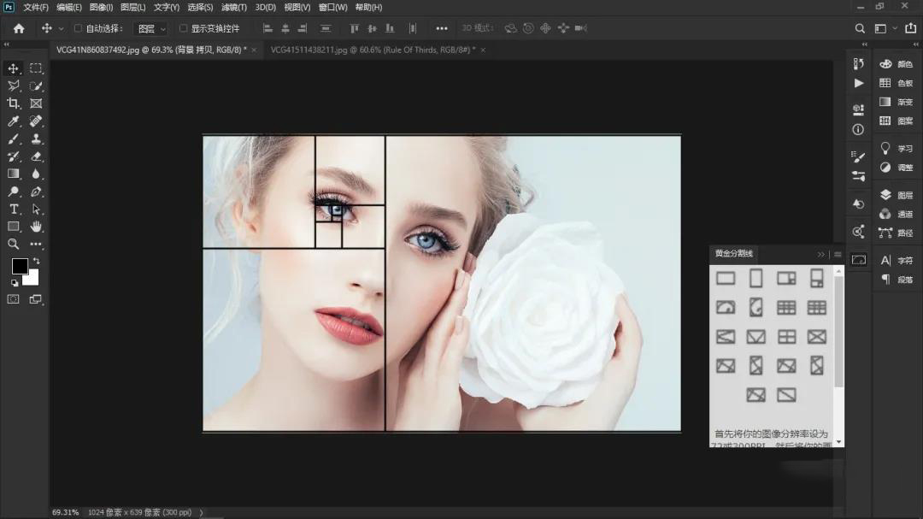Toggle Quick Mask mode
This screenshot has width=923, height=519.
point(13,299)
